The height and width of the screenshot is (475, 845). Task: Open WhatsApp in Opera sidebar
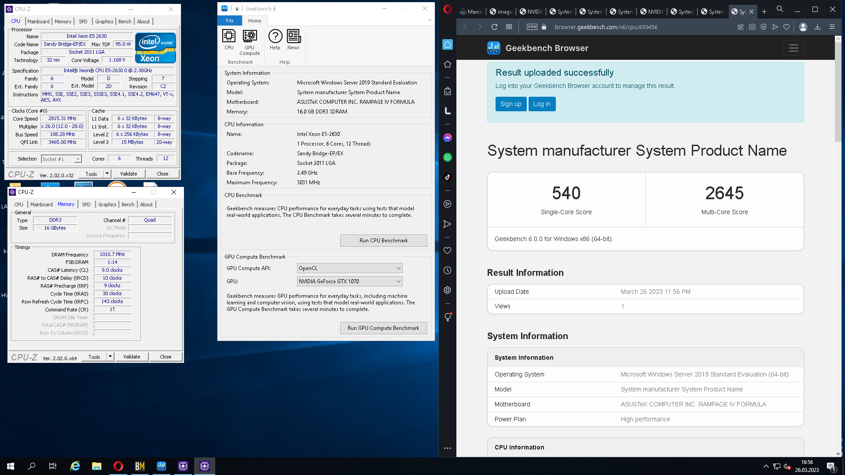pyautogui.click(x=448, y=157)
